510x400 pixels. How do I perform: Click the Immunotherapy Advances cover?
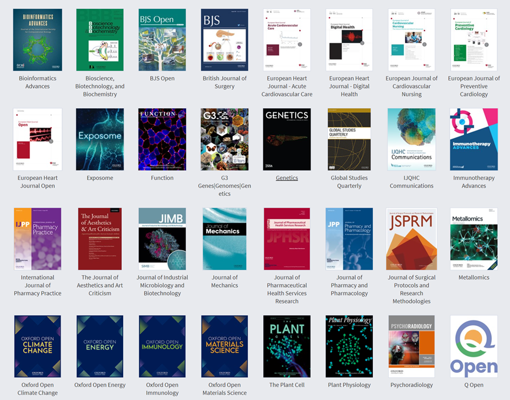(x=474, y=139)
